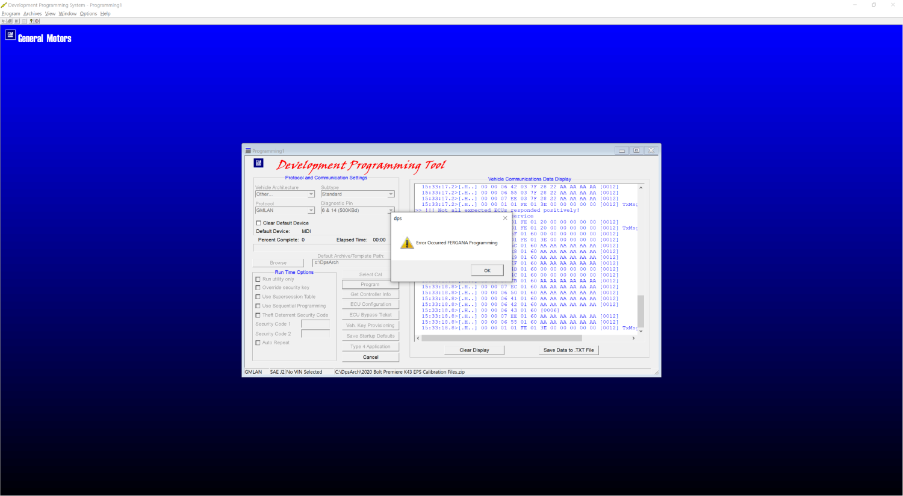This screenshot has height=496, width=903.
Task: Open the Subtype dropdown showing Standard
Action: tap(391, 194)
